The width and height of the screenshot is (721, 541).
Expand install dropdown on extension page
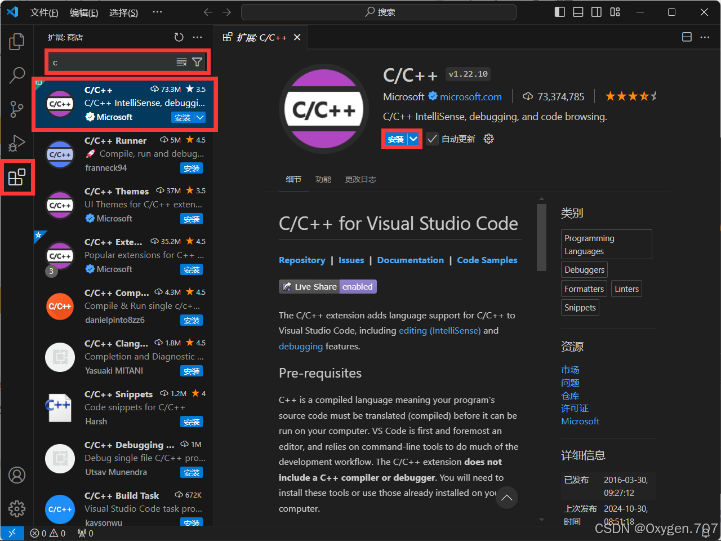click(413, 139)
